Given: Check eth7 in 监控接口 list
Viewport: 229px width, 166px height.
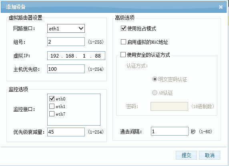Looking at the screenshot, I should click(x=52, y=114).
